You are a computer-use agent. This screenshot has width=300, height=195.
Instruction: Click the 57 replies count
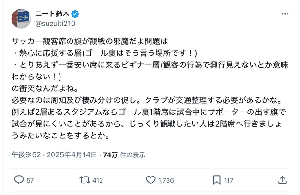[x=30, y=180]
